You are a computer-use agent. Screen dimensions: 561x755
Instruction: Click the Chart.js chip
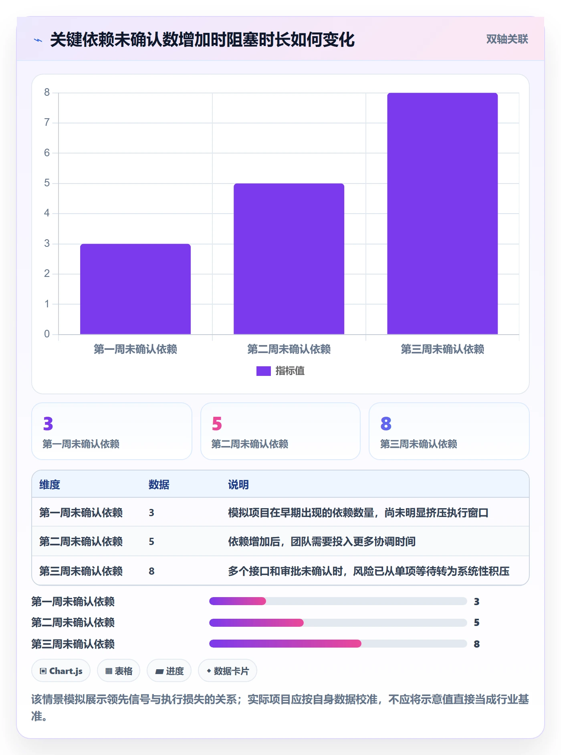click(61, 671)
